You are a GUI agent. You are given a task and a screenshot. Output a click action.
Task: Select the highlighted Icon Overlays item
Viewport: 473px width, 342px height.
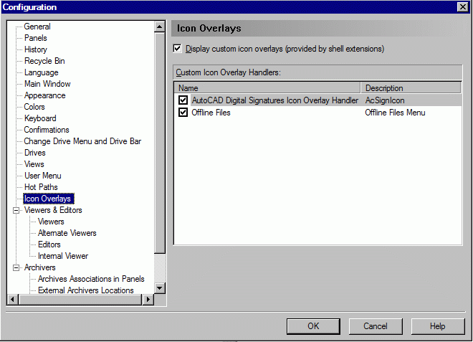click(49, 199)
